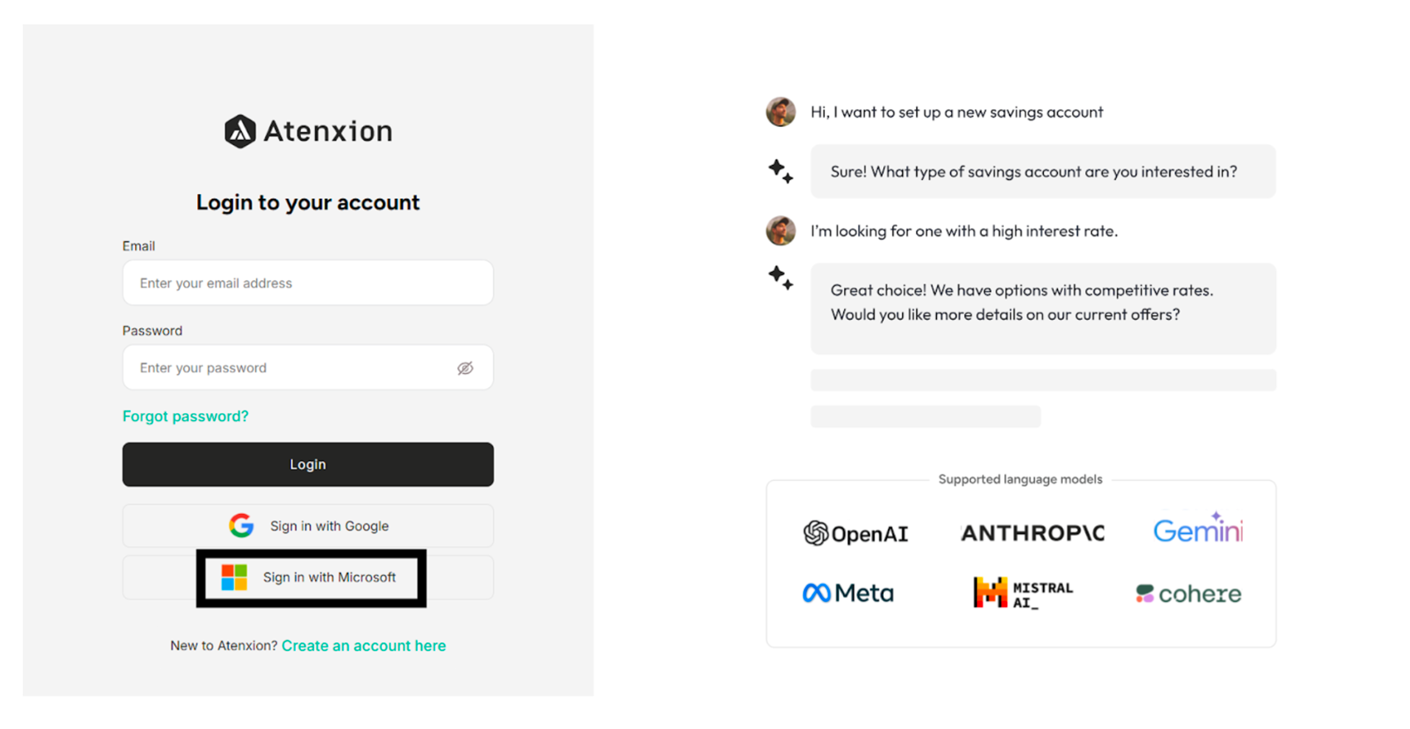Click the Enter your email address field
The width and height of the screenshot is (1410, 729).
(x=308, y=283)
